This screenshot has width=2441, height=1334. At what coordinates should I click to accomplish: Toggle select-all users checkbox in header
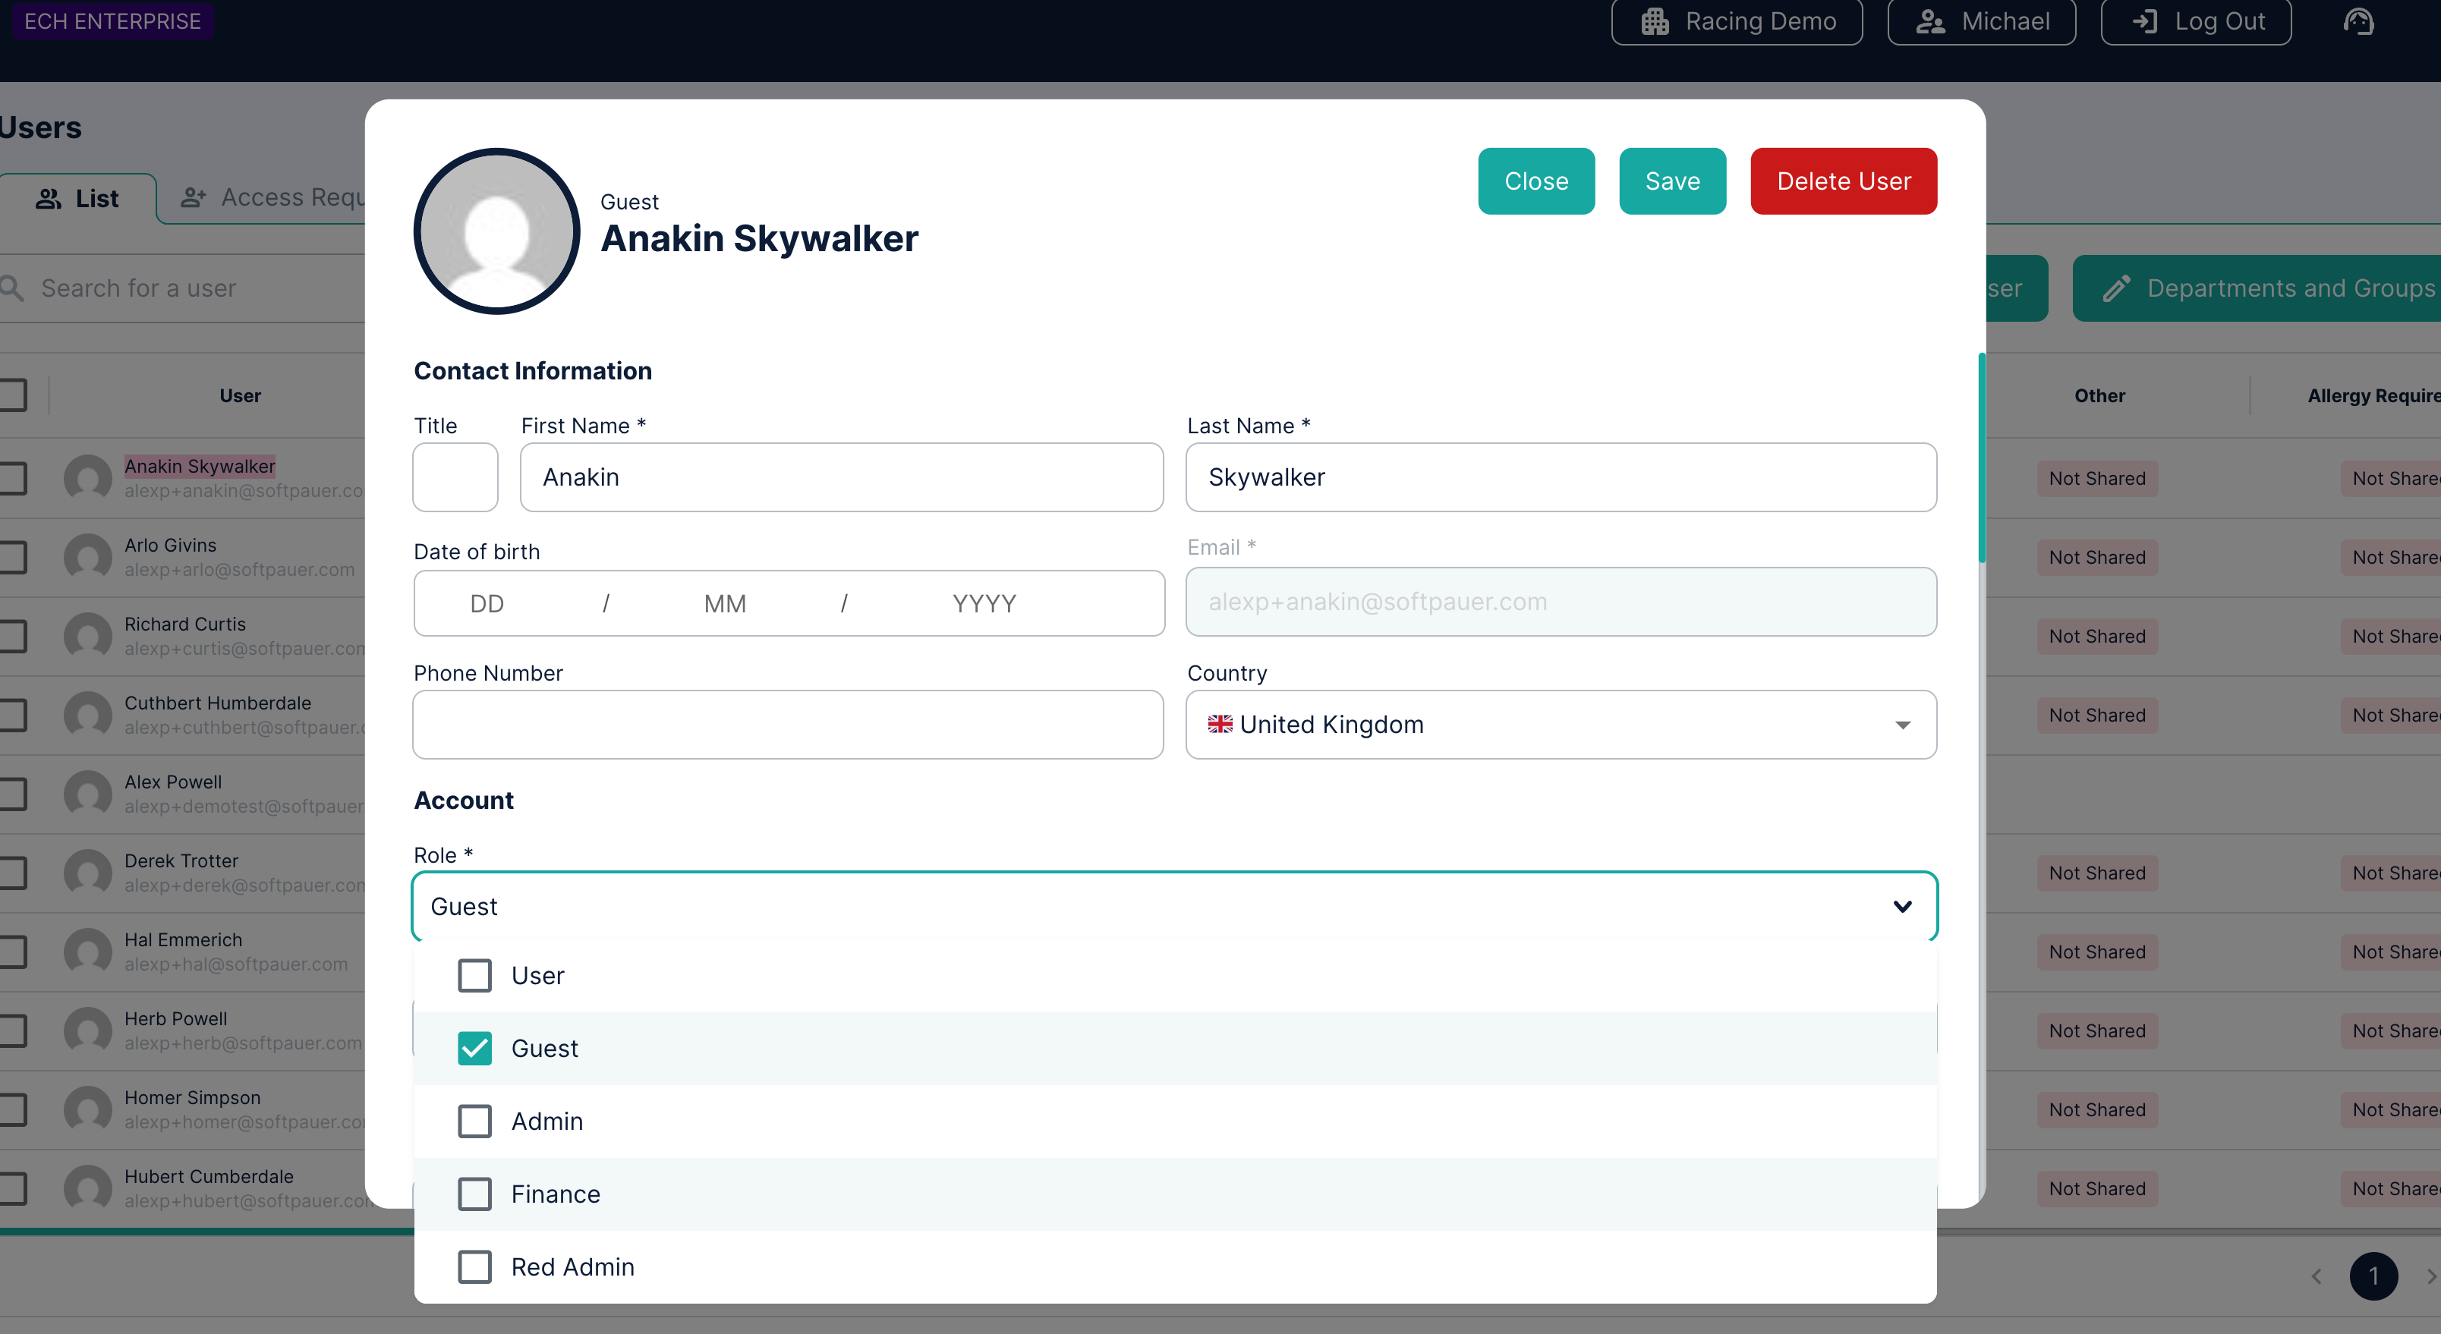(12, 395)
